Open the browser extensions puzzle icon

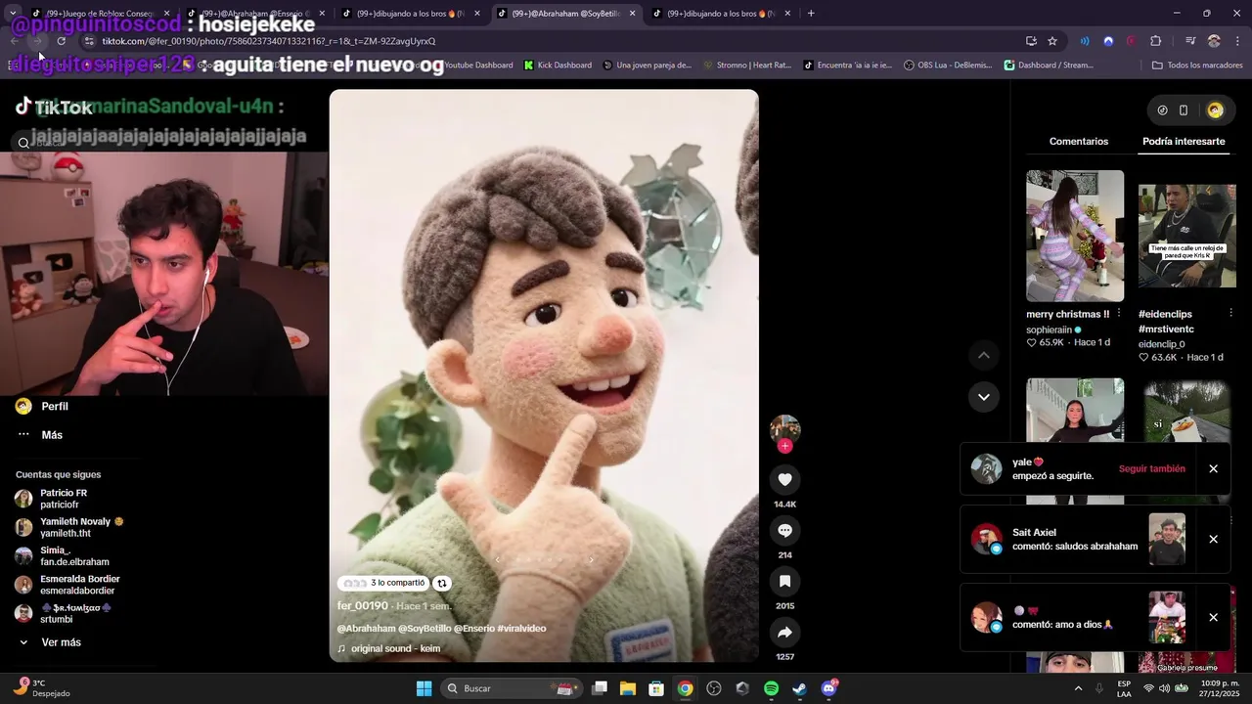[x=1156, y=41]
